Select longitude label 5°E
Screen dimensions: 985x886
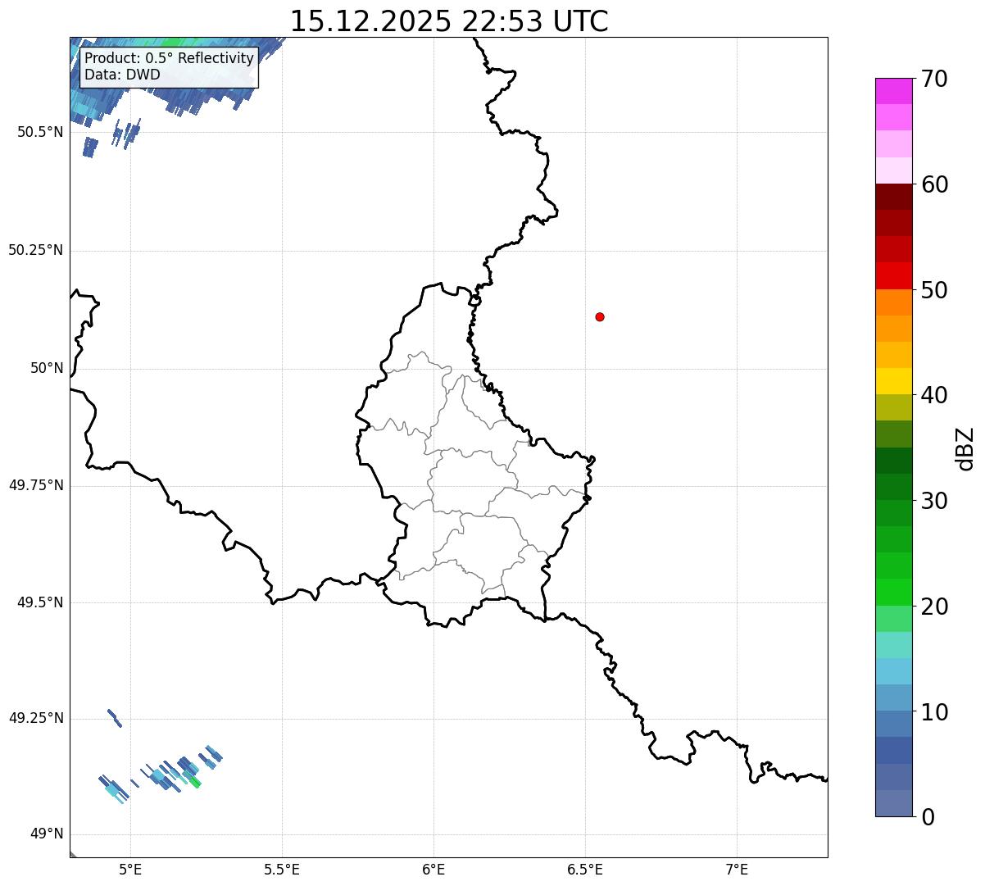131,870
